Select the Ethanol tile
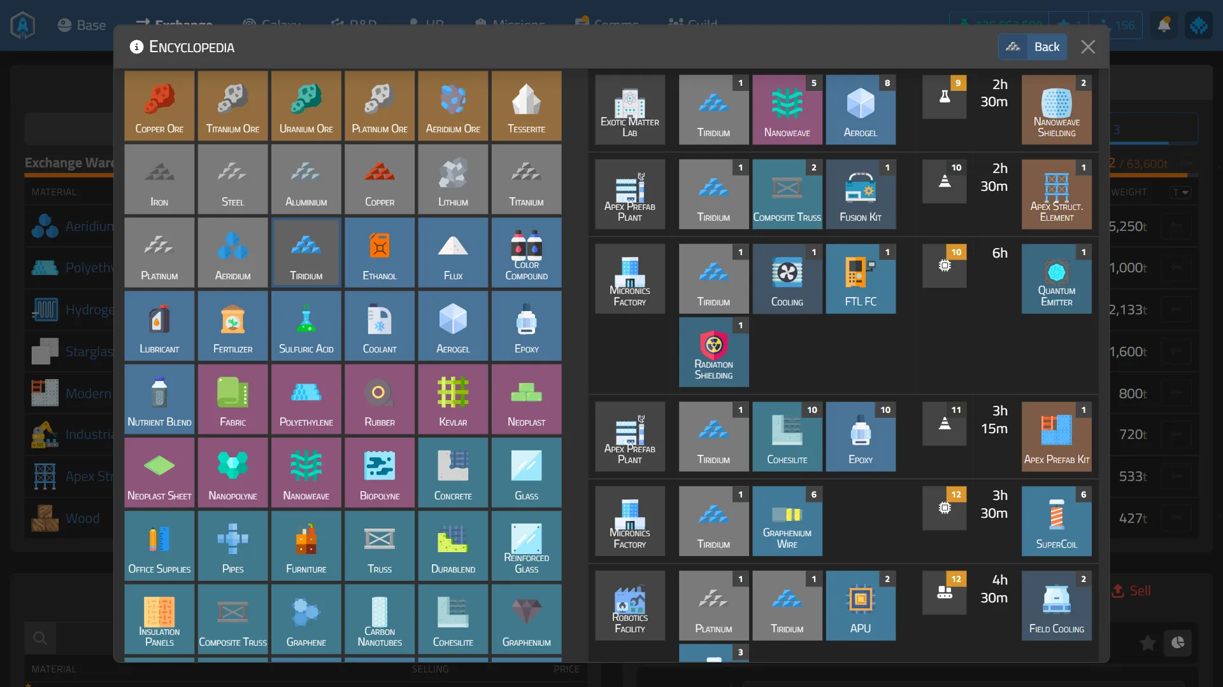This screenshot has width=1223, height=687. point(380,253)
